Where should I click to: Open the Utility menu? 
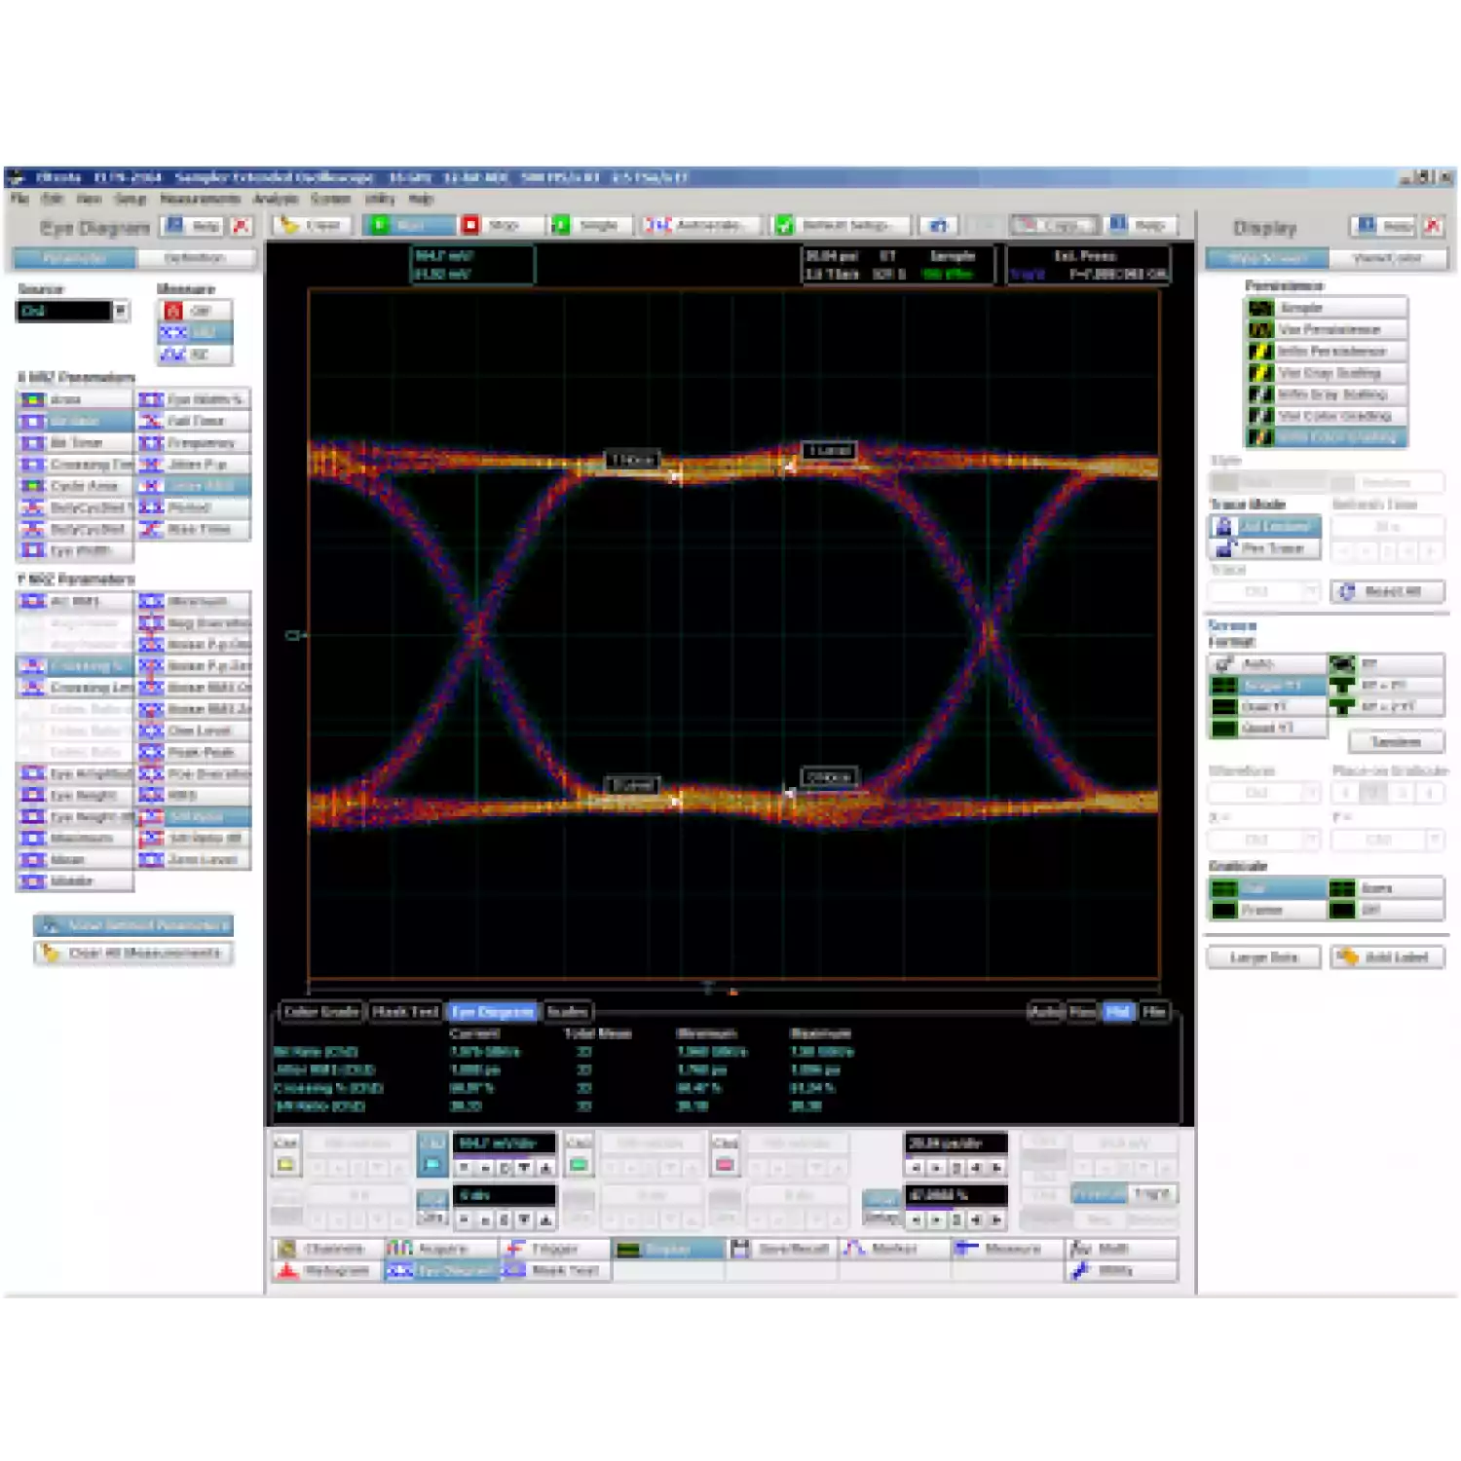pyautogui.click(x=380, y=199)
